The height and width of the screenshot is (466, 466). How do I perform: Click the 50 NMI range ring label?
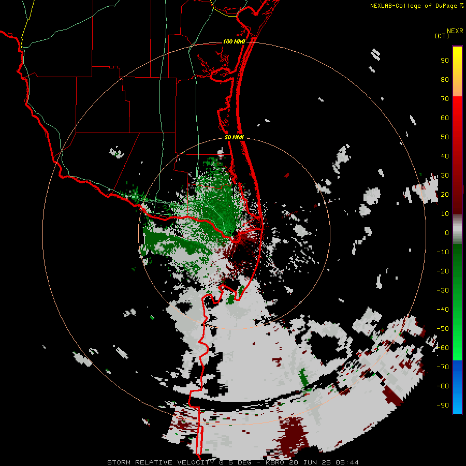tap(234, 137)
